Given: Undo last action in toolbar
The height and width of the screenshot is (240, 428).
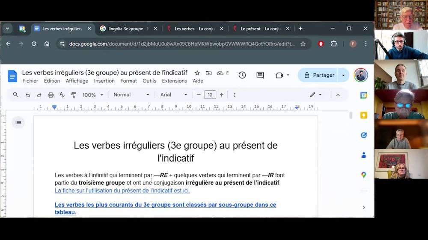Looking at the screenshot, I should pos(28,95).
